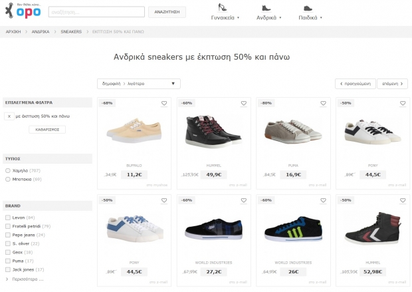Add World Industries 26€ shoe to favorites

pyautogui.click(x=323, y=200)
